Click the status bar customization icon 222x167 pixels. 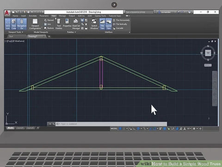[200, 128]
